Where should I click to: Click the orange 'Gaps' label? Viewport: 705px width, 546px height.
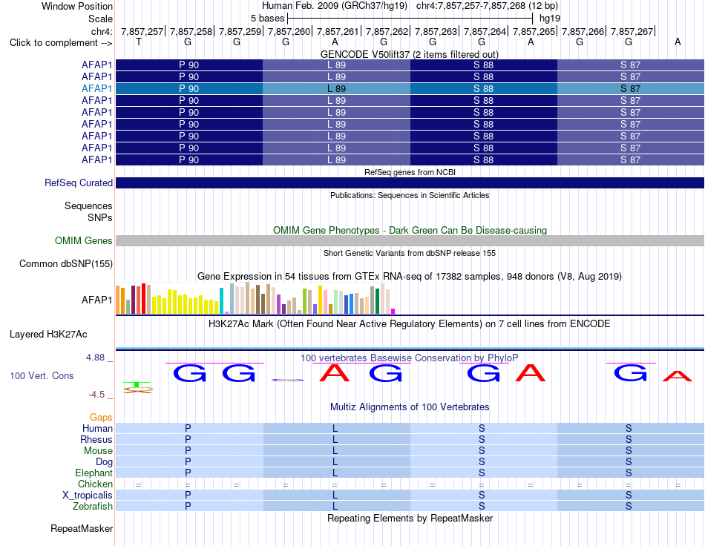coord(101,418)
